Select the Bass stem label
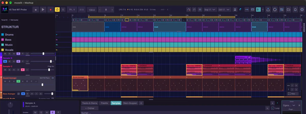 [8, 40]
